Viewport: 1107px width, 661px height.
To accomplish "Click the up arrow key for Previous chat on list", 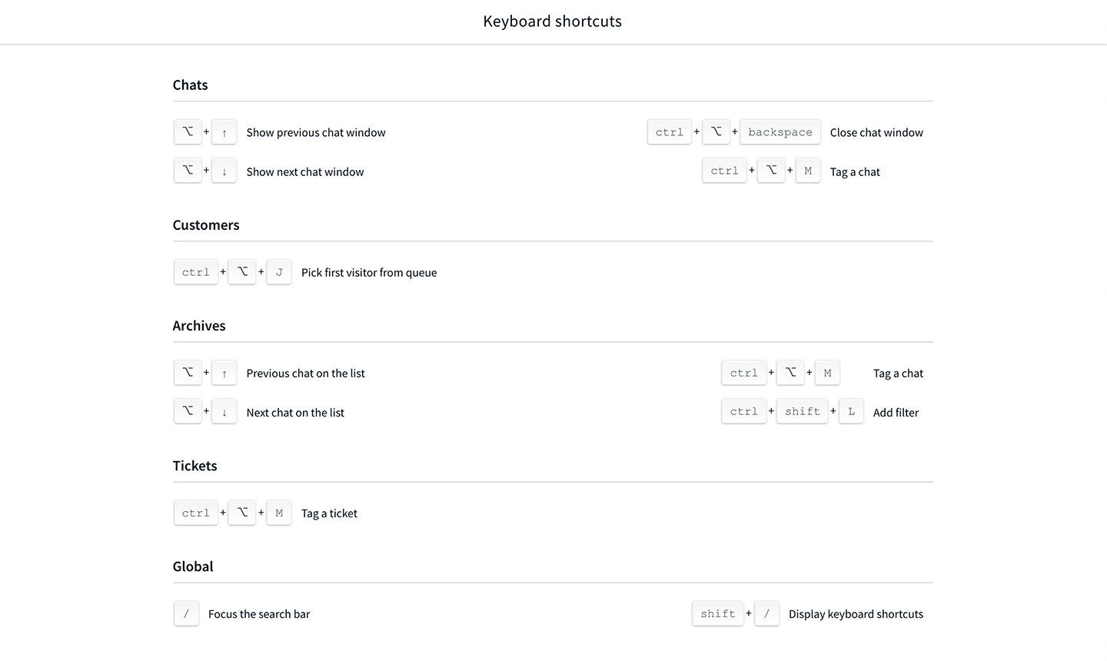I will point(224,373).
